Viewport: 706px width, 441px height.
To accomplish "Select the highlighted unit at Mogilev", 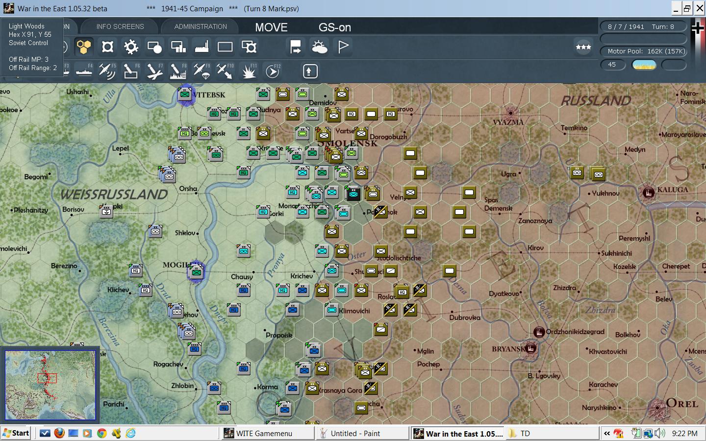I will click(x=196, y=271).
